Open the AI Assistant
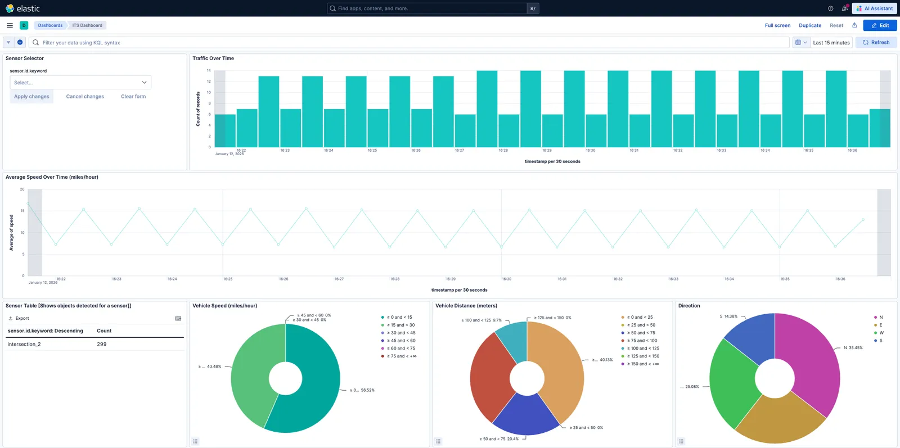 coord(875,8)
